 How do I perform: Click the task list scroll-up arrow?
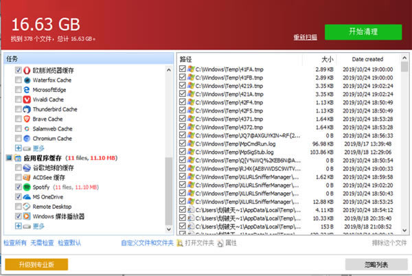[x=169, y=70]
